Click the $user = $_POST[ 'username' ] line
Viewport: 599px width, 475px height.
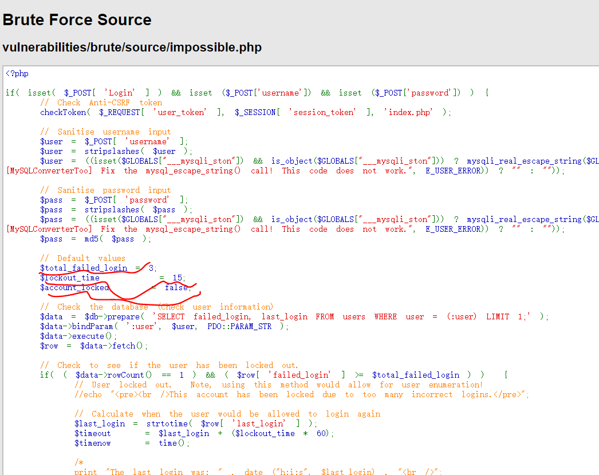(x=114, y=142)
